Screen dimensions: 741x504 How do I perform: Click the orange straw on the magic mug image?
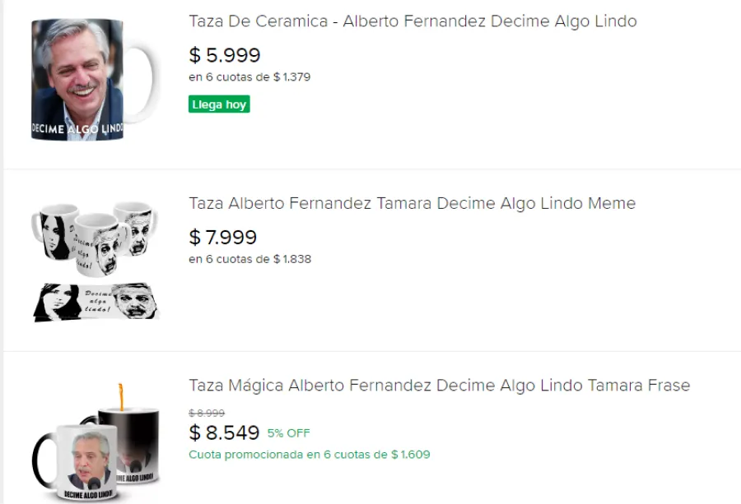click(x=121, y=395)
